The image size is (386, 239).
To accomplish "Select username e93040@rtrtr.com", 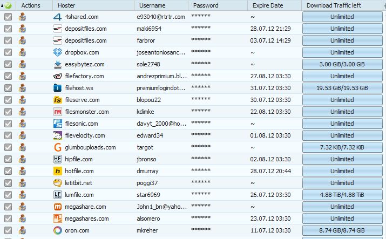I will [x=161, y=17].
